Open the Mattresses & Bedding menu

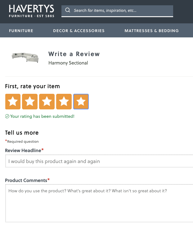(151, 31)
